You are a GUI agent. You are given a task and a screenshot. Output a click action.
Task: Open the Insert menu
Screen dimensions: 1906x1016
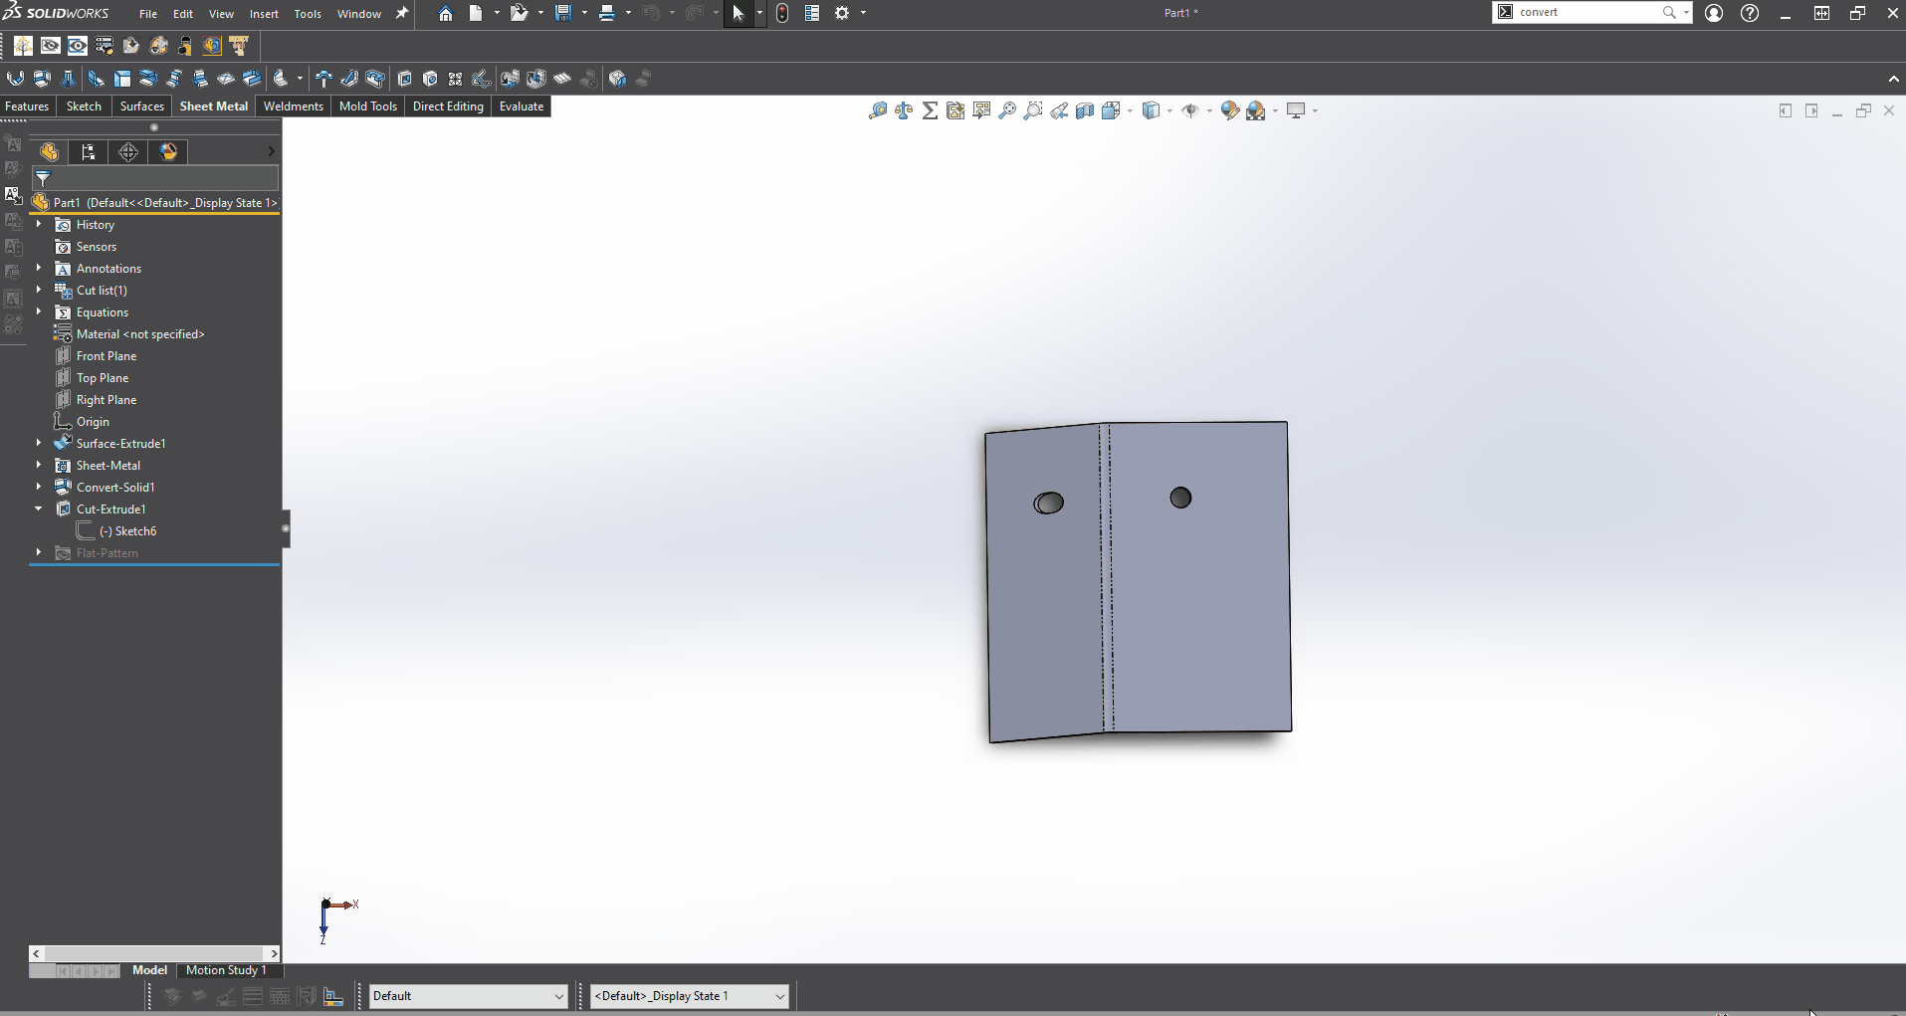(x=264, y=14)
